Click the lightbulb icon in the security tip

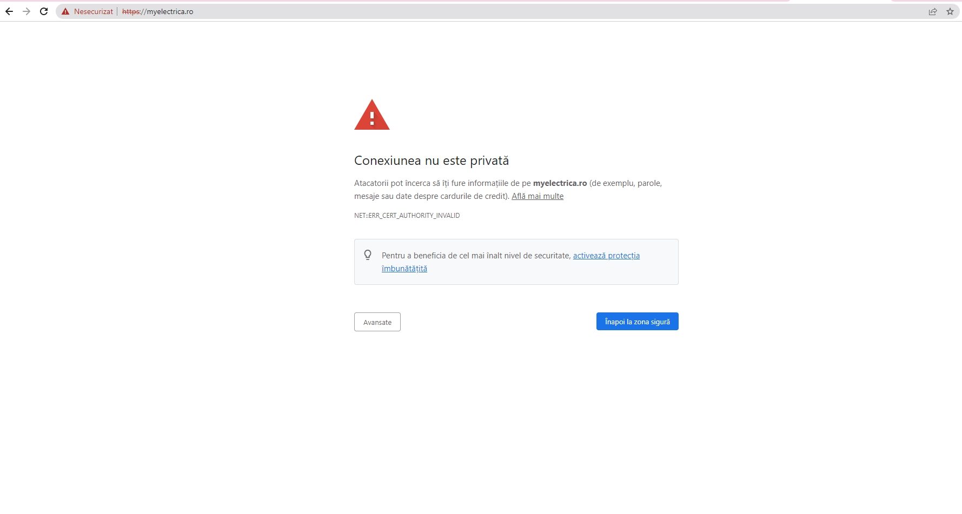click(x=368, y=255)
